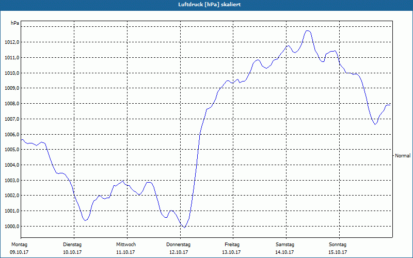
Task: Click the date 10.10.17
Action: [72, 252]
